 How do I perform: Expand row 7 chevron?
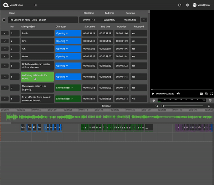[5, 88]
